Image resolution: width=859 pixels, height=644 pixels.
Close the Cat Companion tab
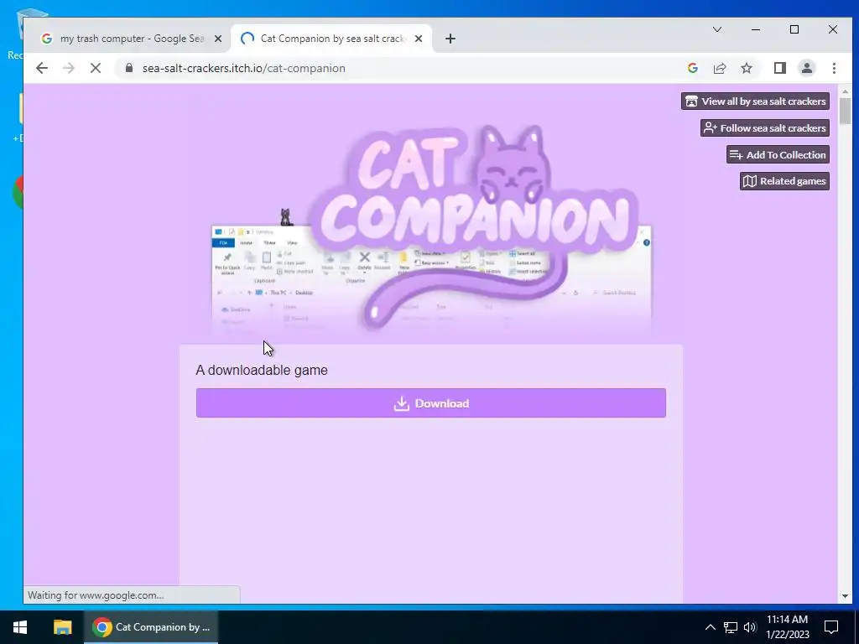419,39
